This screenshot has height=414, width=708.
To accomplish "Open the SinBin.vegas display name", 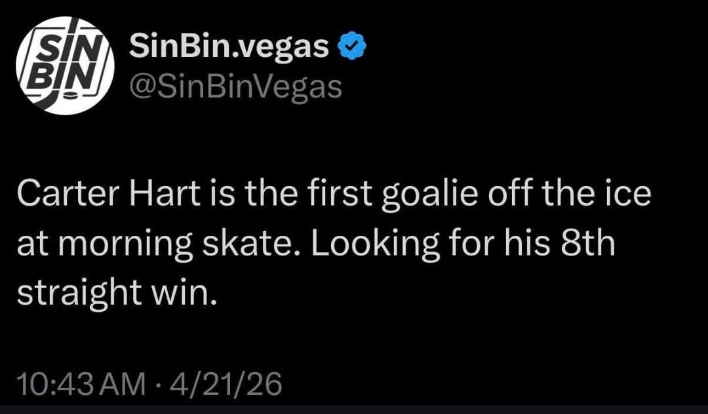I will tap(229, 46).
